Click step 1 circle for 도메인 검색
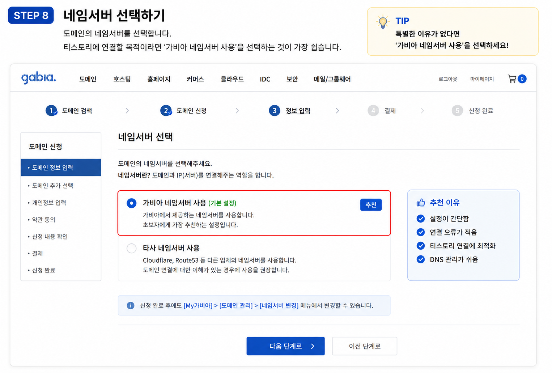552x373 pixels. [x=51, y=111]
